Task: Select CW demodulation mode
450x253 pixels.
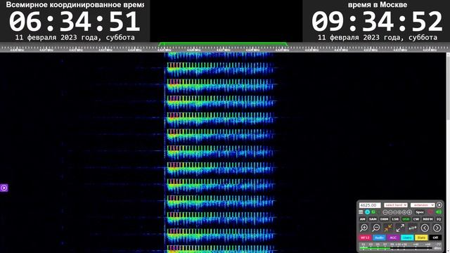Action: click(x=416, y=219)
